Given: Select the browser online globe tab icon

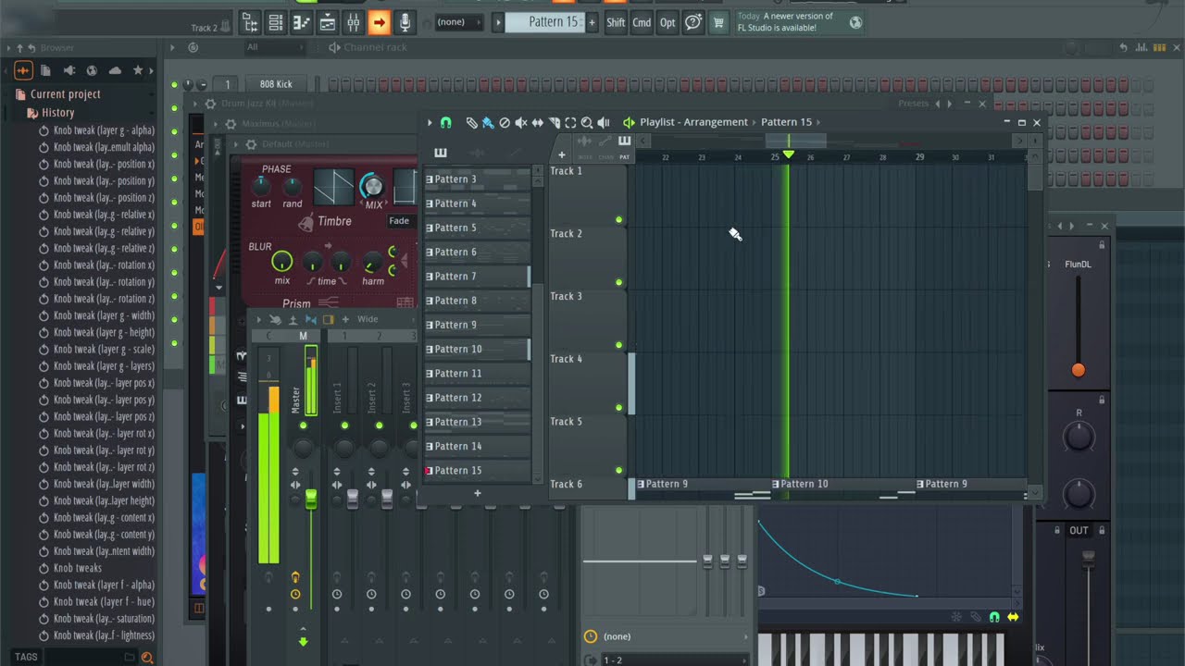Looking at the screenshot, I should (x=92, y=70).
